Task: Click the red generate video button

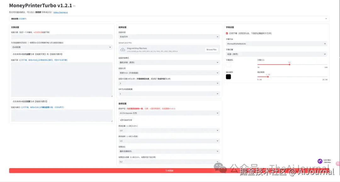Action: point(169,170)
